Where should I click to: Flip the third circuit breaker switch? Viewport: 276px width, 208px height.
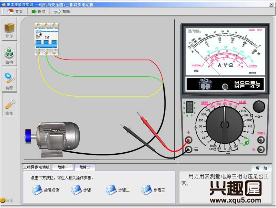point(54,42)
